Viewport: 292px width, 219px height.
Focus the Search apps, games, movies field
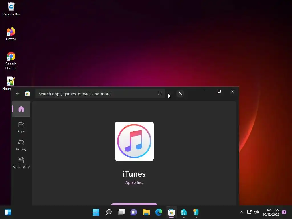point(100,94)
